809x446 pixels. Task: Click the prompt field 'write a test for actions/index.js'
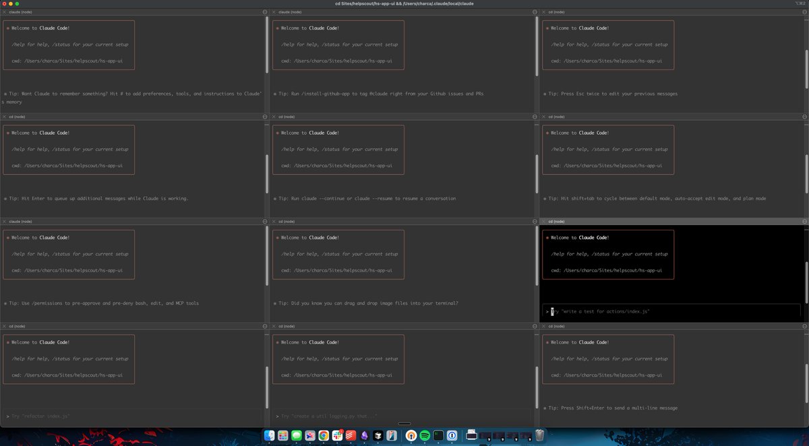tap(671, 311)
